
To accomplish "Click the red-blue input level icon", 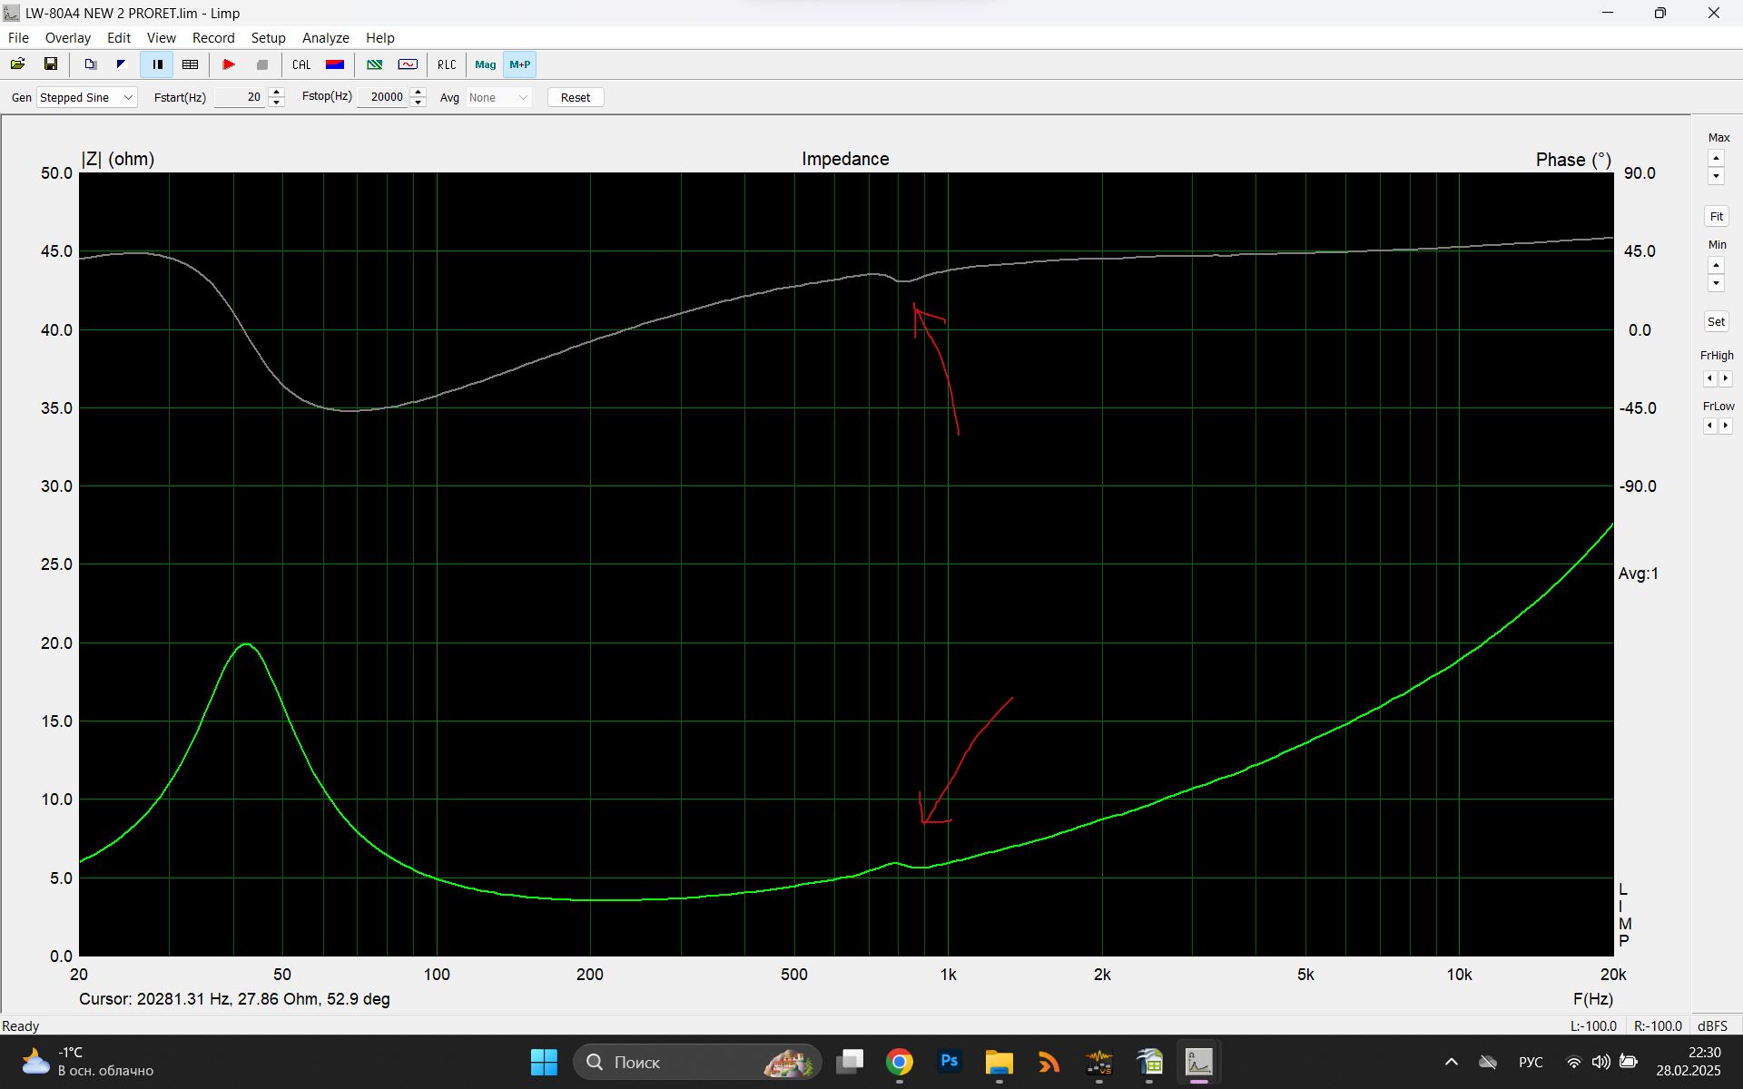I will click(335, 64).
